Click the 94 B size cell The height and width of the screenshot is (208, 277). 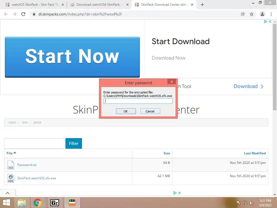pyautogui.click(x=167, y=163)
